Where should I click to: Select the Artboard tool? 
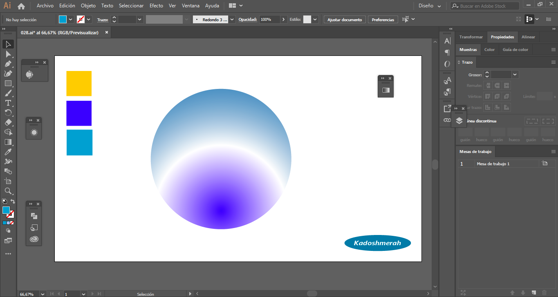point(8,181)
